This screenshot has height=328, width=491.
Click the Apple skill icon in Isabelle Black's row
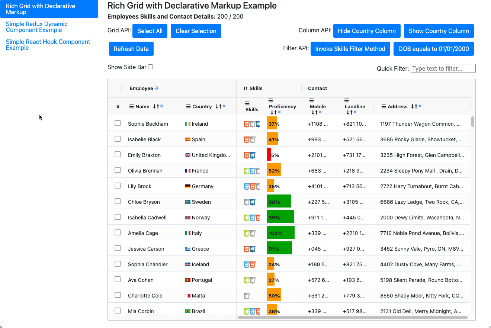[253, 139]
